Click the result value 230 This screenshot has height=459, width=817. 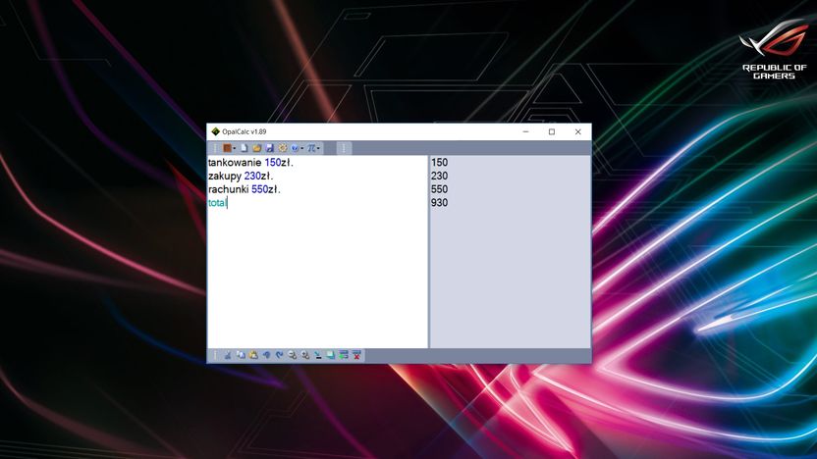439,176
